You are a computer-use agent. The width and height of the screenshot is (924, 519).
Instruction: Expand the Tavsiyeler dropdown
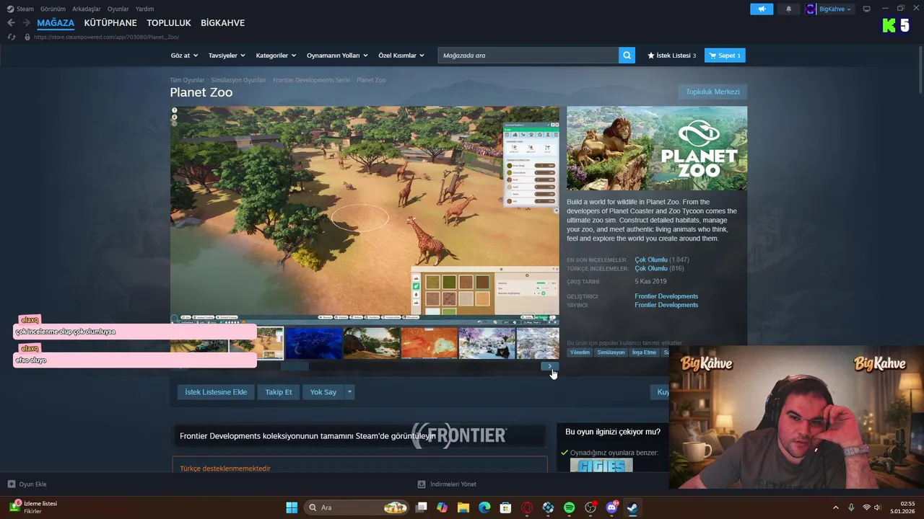(227, 56)
